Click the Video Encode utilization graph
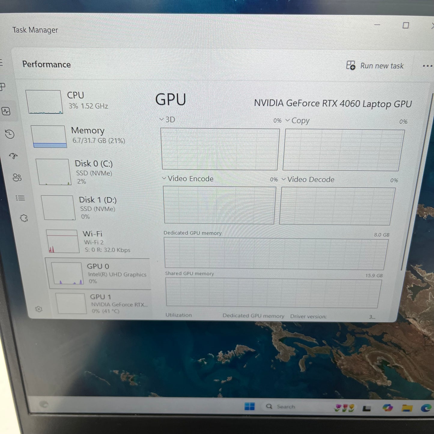 (219, 205)
